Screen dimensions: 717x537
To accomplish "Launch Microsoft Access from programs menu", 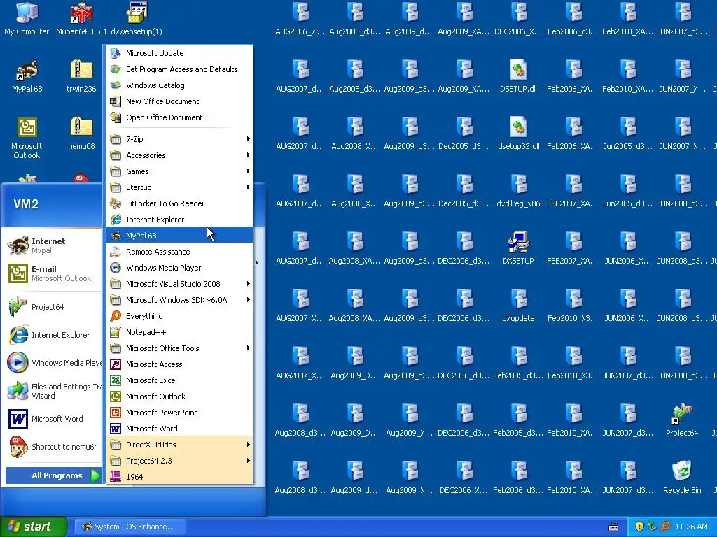I will (x=179, y=364).
